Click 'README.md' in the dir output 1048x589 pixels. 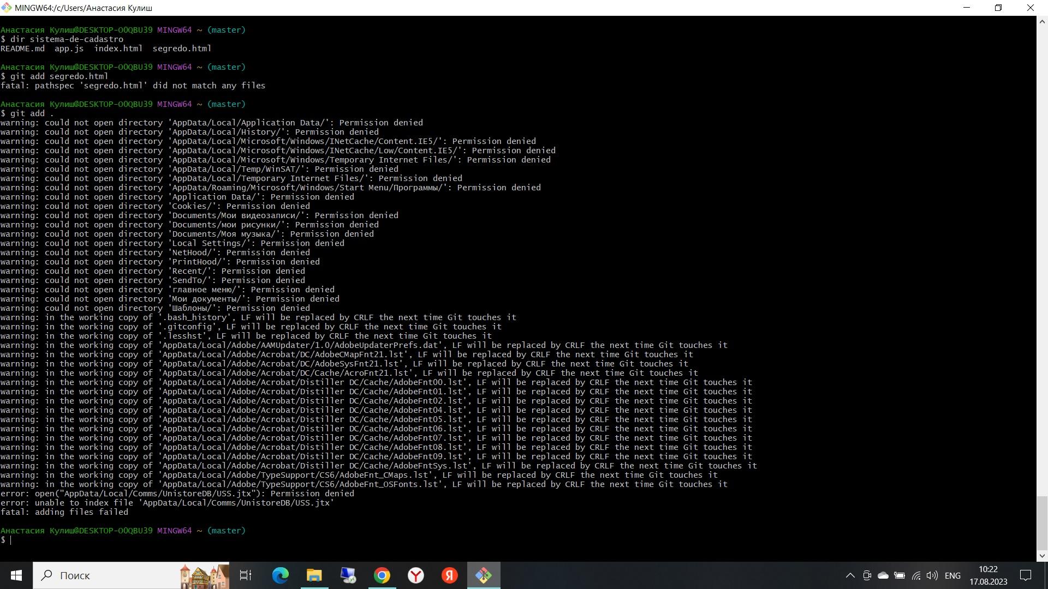pyautogui.click(x=22, y=49)
